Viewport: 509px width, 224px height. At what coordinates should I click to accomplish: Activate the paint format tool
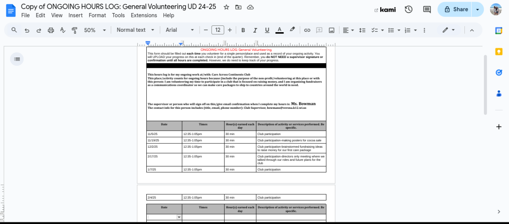[74, 30]
